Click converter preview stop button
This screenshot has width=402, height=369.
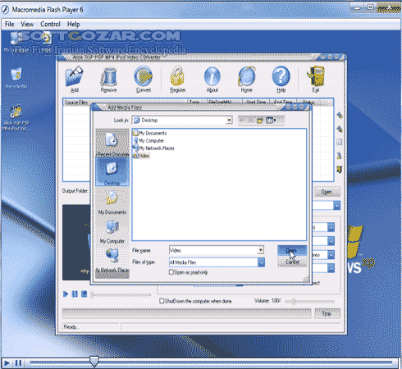pos(85,294)
